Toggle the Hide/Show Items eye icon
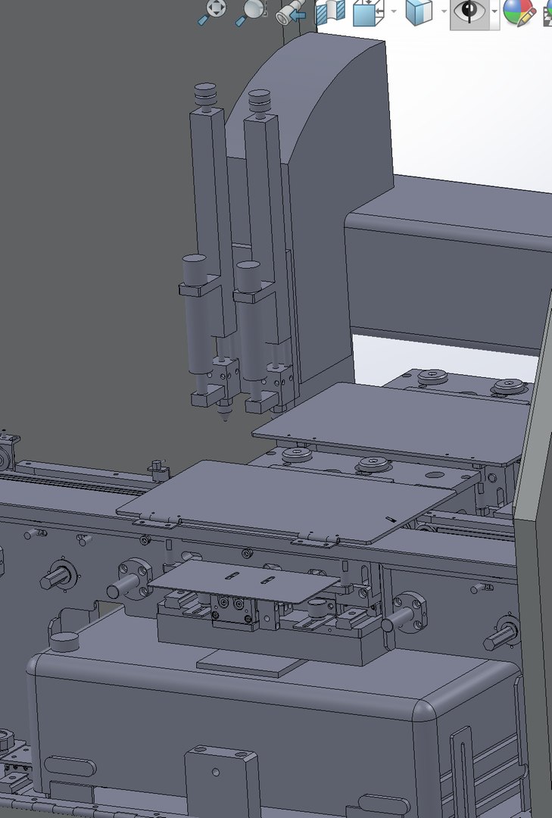Screen dimensions: 552x818 point(469,13)
